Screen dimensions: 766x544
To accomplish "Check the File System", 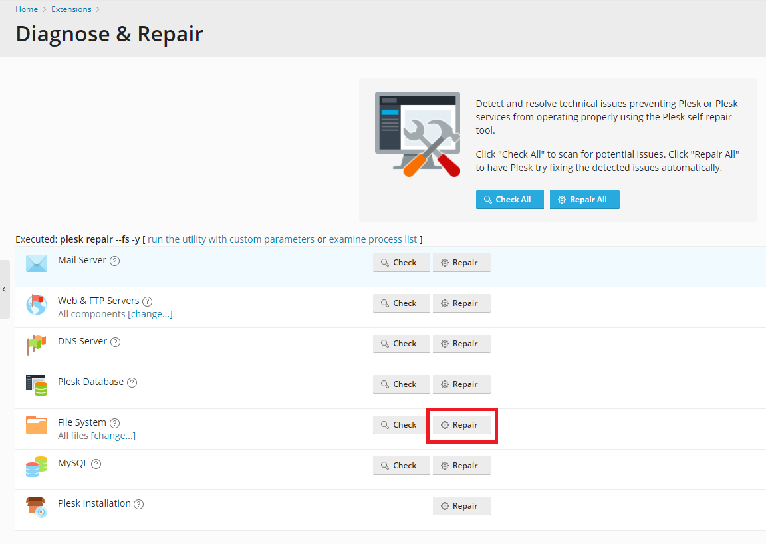I will pyautogui.click(x=401, y=425).
